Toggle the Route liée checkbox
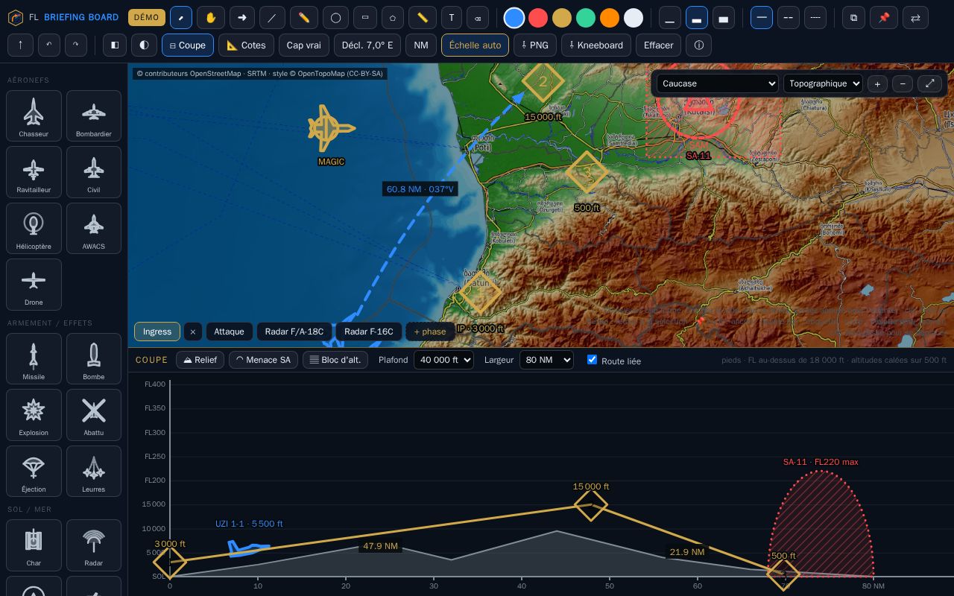This screenshot has height=596, width=954. 593,360
